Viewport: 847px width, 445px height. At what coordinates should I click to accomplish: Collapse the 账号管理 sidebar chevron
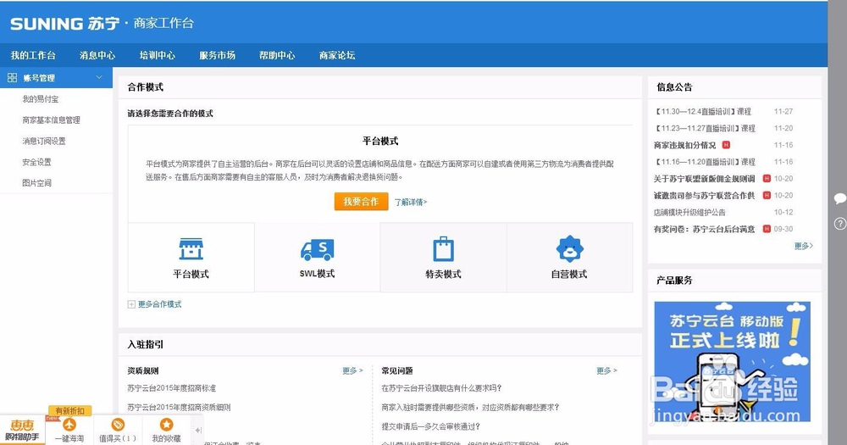coord(99,77)
